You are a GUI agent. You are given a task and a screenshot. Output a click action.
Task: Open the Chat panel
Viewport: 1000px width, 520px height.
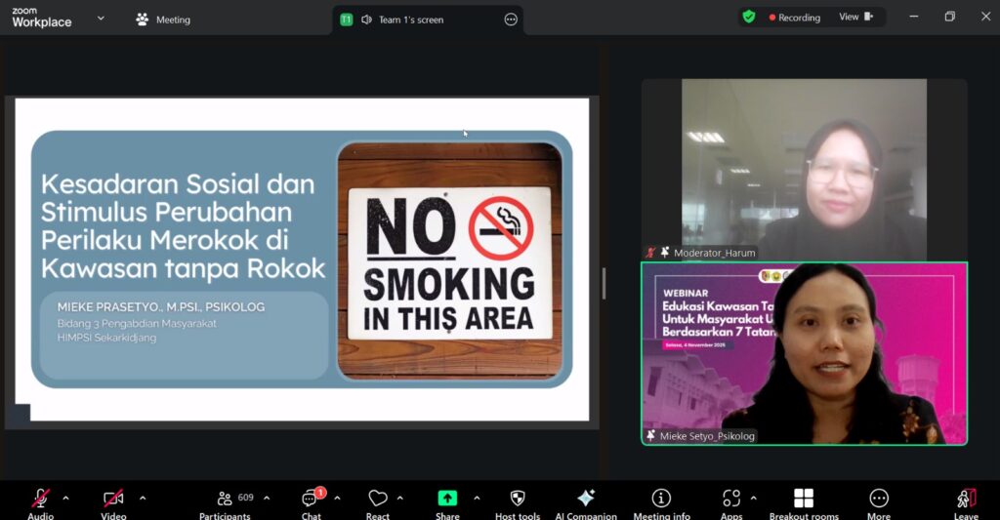(311, 500)
